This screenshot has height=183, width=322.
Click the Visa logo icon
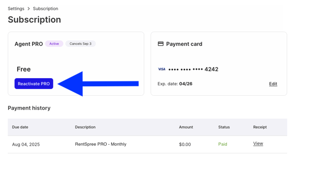click(x=161, y=69)
